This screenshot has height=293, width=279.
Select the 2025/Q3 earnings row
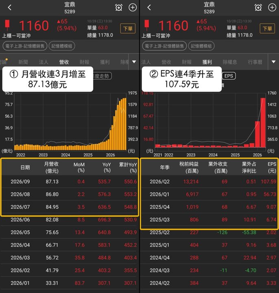(x=209, y=220)
